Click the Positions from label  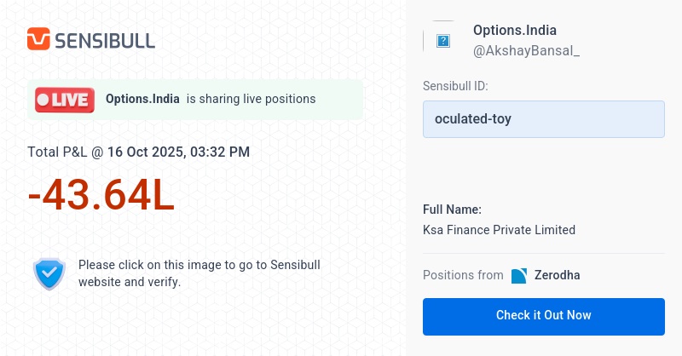[463, 275]
